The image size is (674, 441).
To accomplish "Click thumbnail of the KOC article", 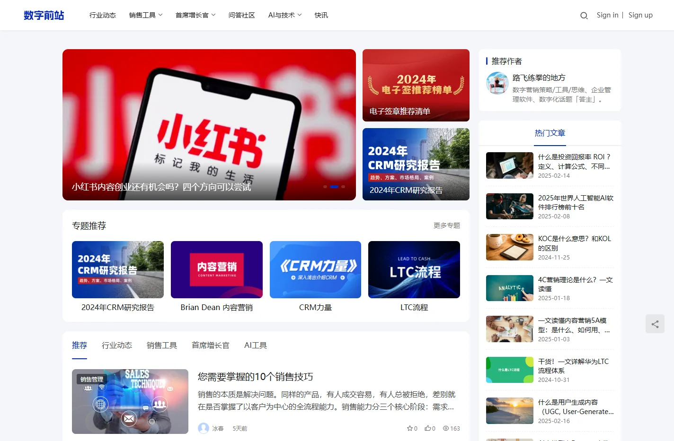I will [510, 247].
